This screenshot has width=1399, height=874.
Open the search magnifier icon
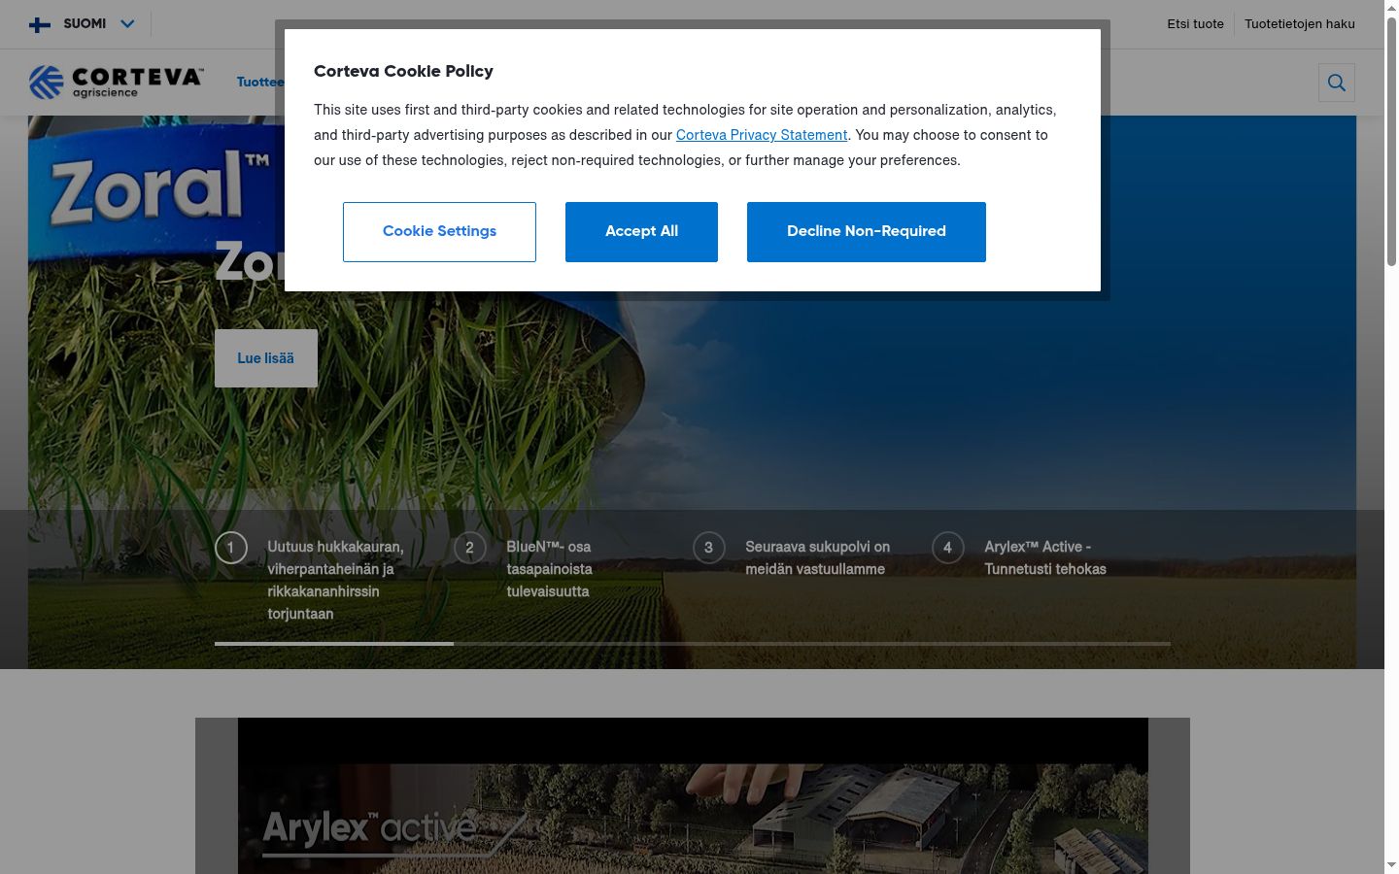1336,83
